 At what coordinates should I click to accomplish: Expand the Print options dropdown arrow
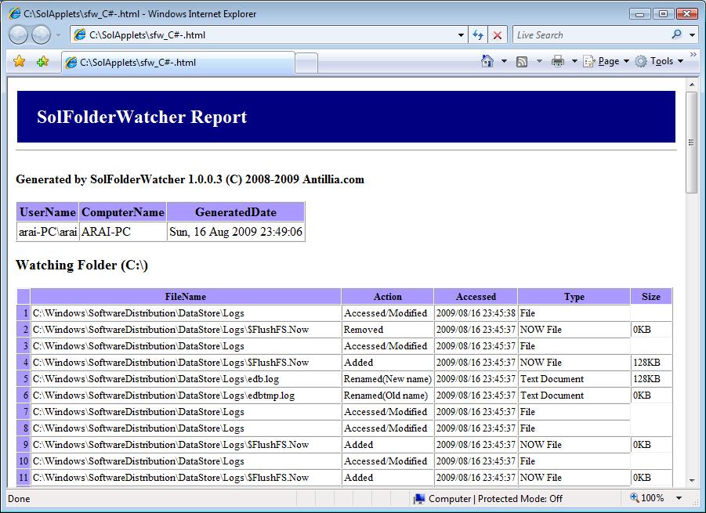click(574, 61)
